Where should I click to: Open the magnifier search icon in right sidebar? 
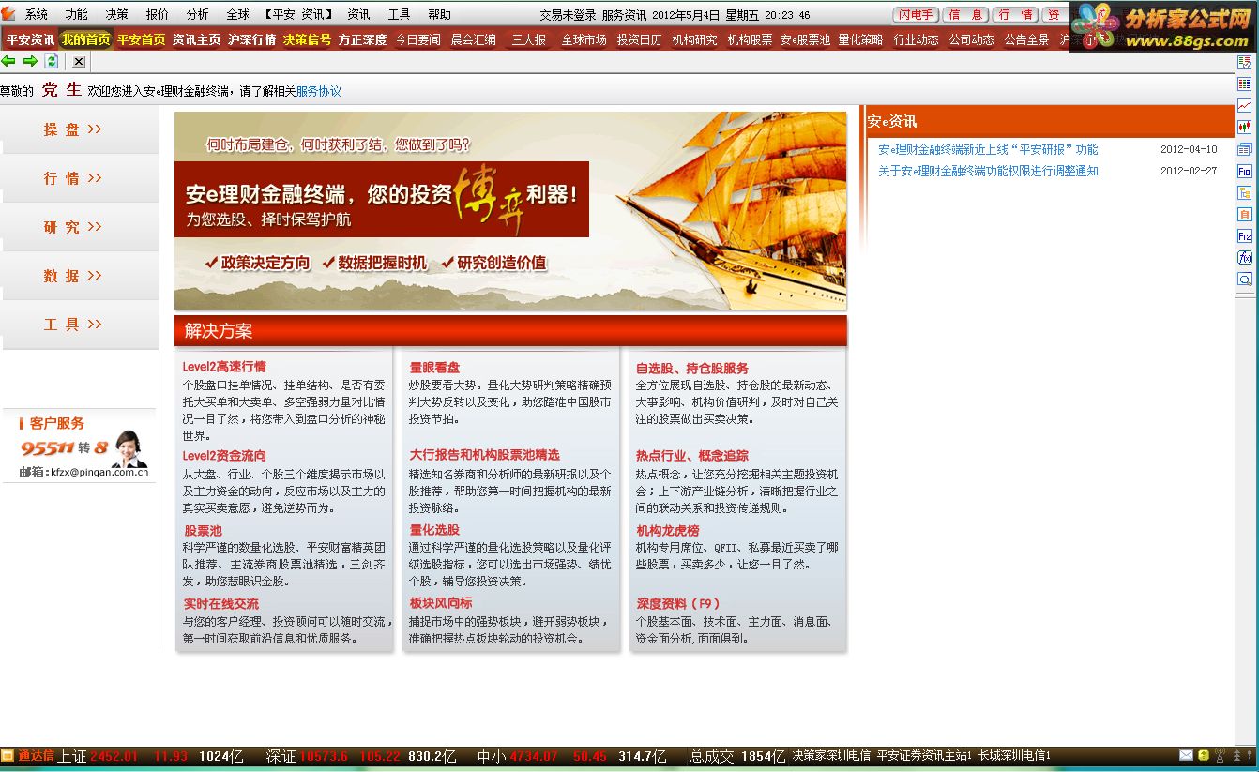coord(1245,279)
